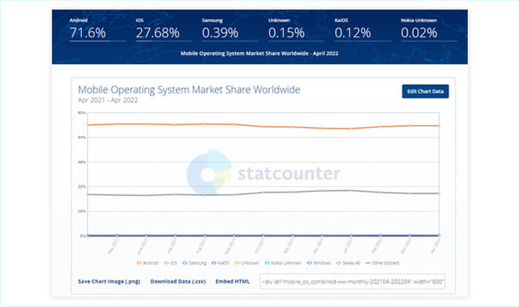Click the iOS Oct 2021 data point
This screenshot has height=307, width=519.
[x=263, y=192]
